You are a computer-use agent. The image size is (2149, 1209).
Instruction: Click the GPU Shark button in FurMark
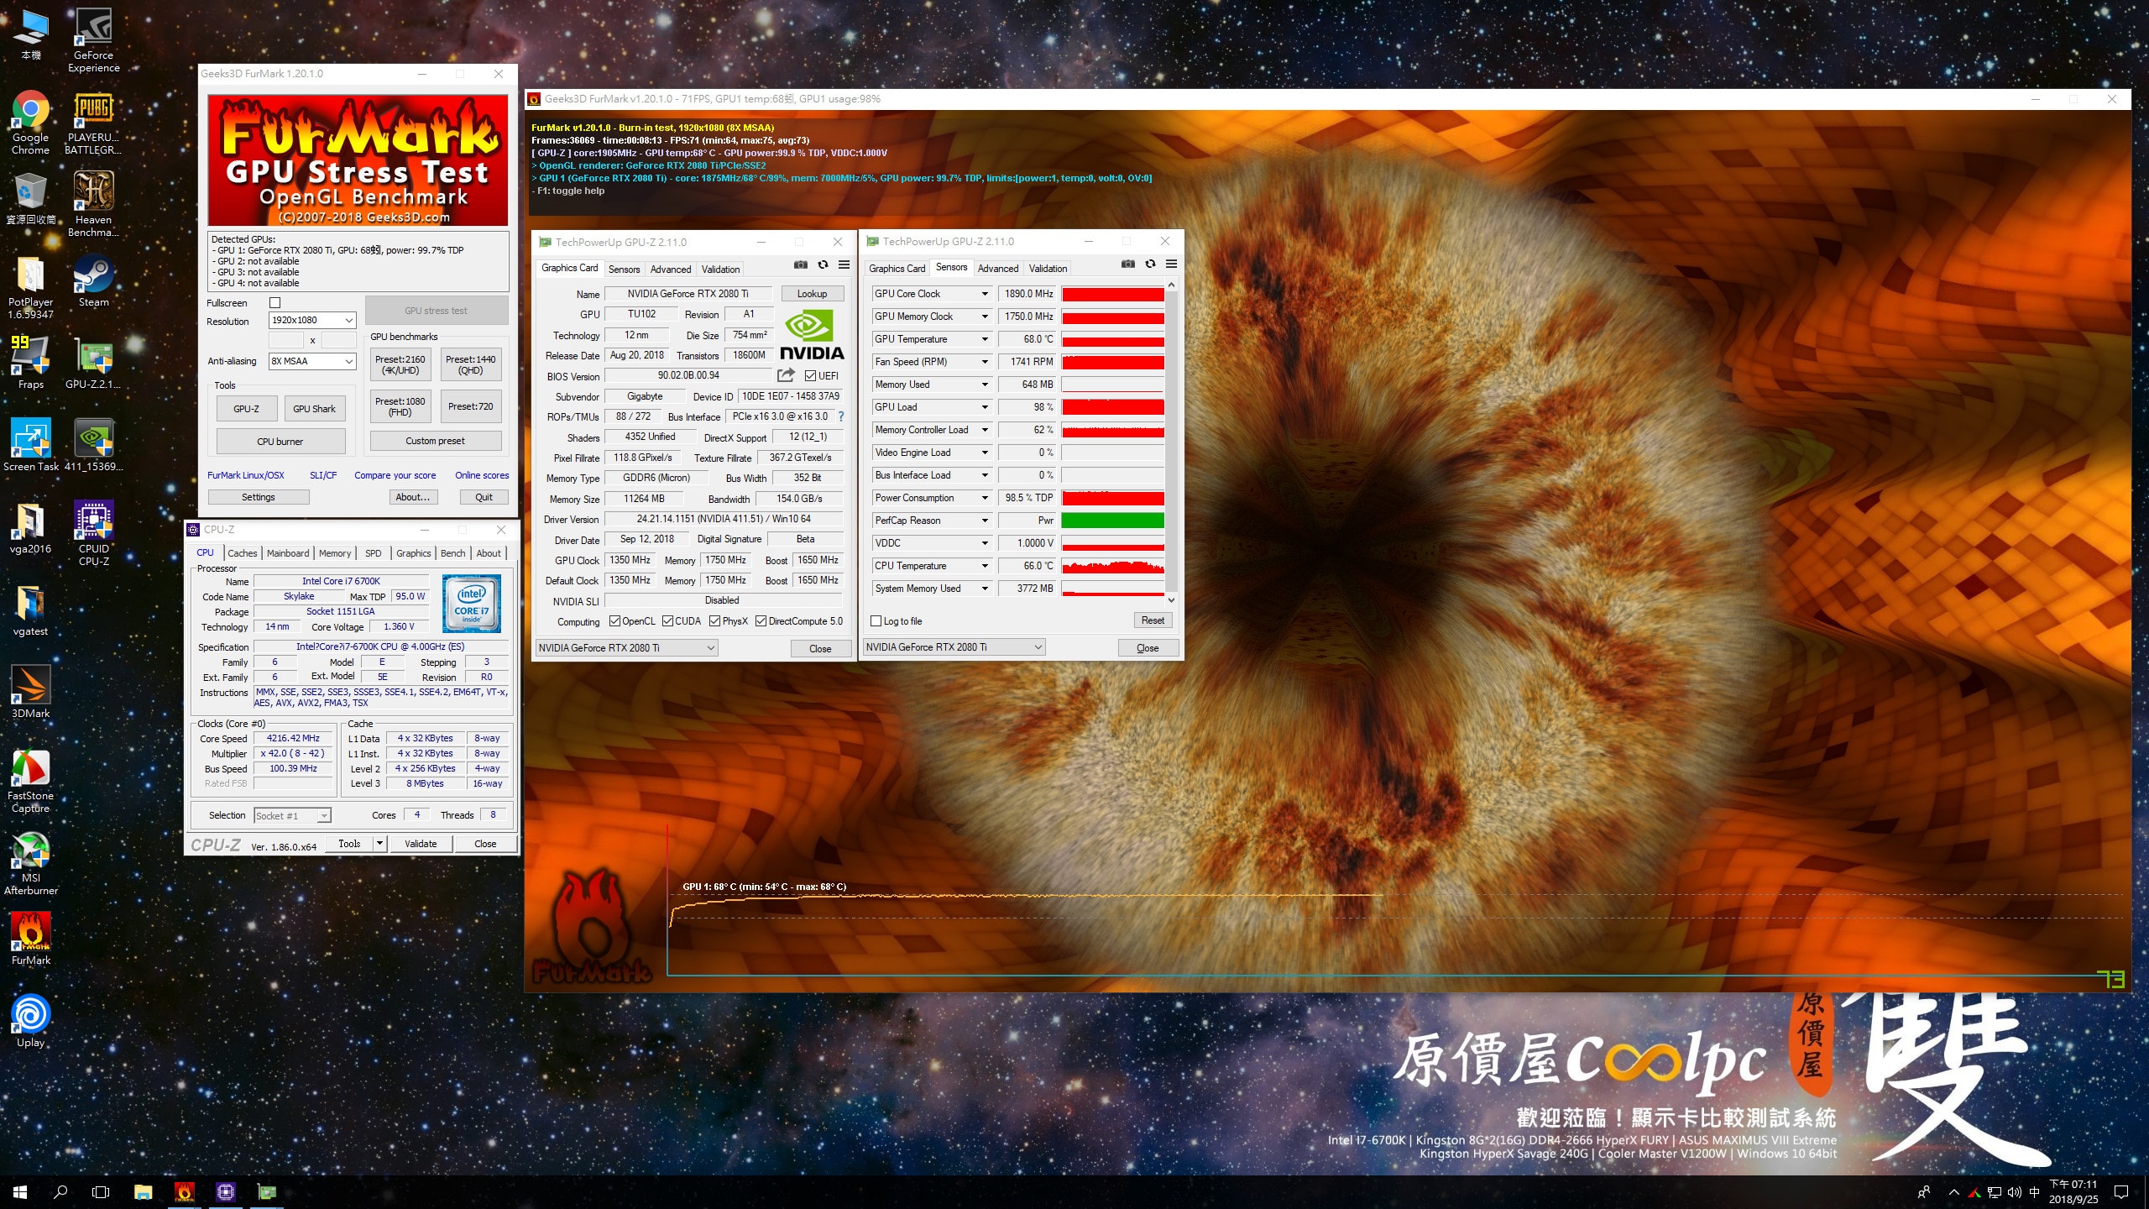click(314, 409)
